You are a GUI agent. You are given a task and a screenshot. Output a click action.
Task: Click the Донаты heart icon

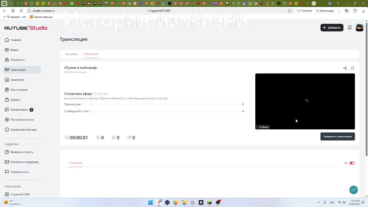coord(7,100)
